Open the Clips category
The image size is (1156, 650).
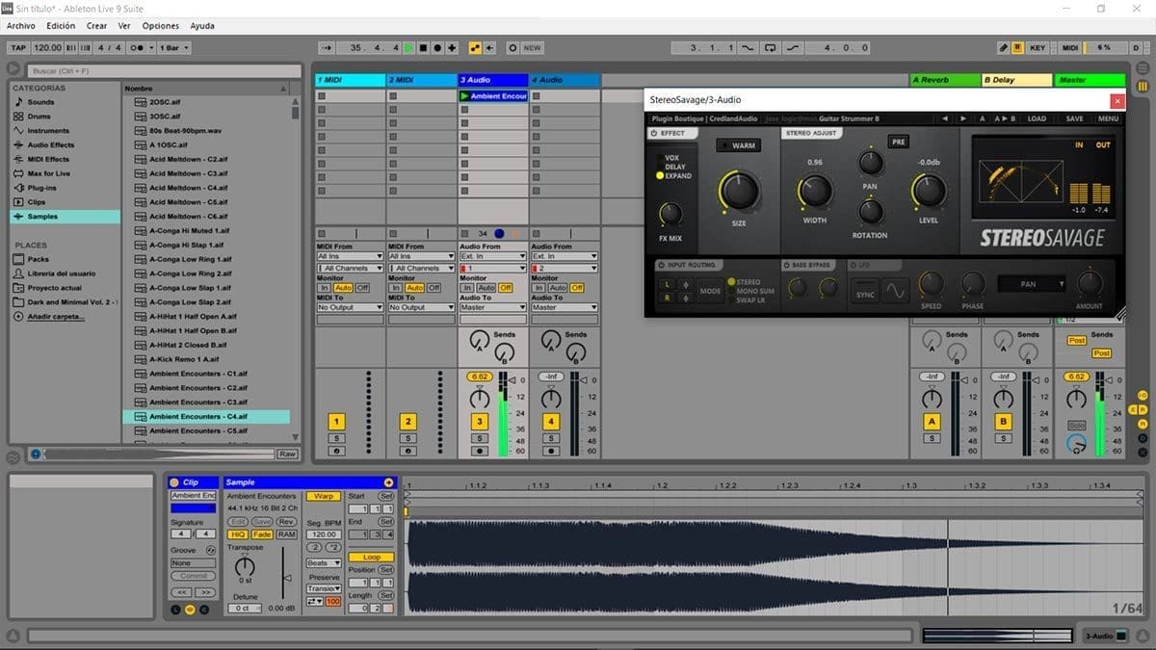[37, 202]
